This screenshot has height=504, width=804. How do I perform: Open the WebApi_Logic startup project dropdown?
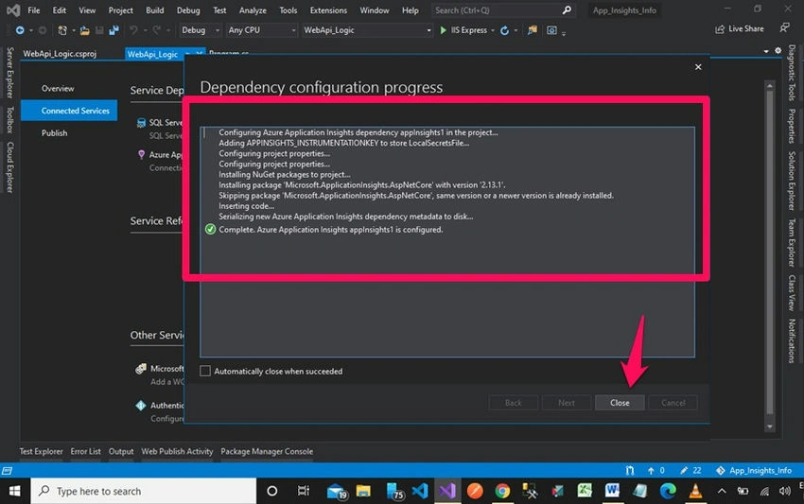tap(367, 30)
